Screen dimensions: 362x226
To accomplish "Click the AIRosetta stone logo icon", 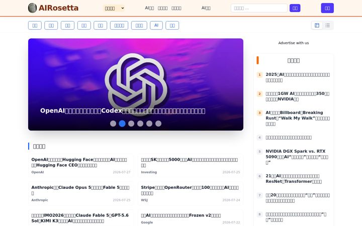I will [32, 8].
